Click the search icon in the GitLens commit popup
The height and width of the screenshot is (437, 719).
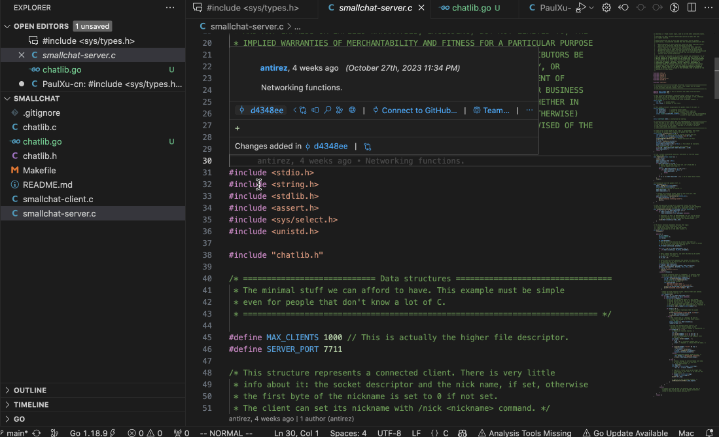(328, 110)
